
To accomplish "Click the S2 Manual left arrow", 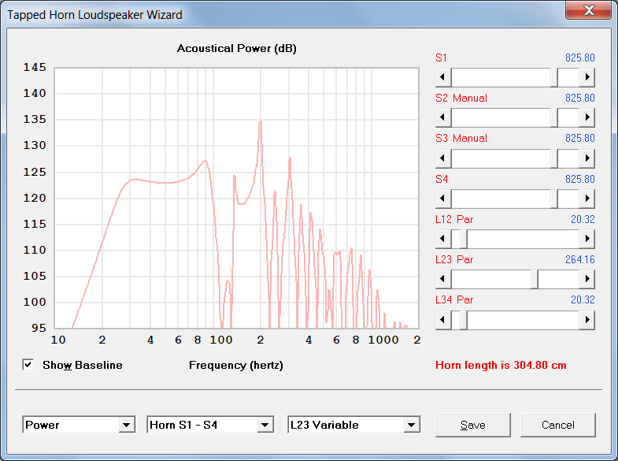I will [x=443, y=117].
